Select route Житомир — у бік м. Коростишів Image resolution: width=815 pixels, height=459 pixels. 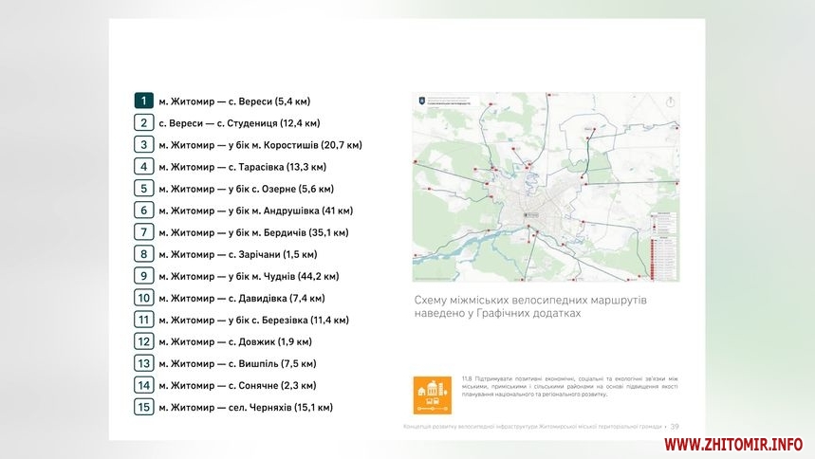tap(260, 145)
